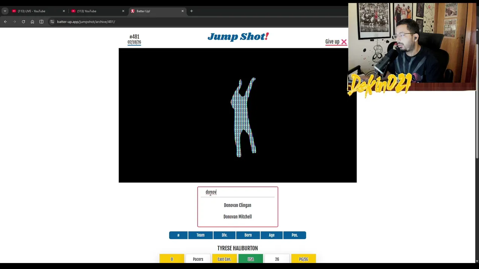Click the East Cen. division cell
This screenshot has height=269, width=479.
(x=225, y=259)
